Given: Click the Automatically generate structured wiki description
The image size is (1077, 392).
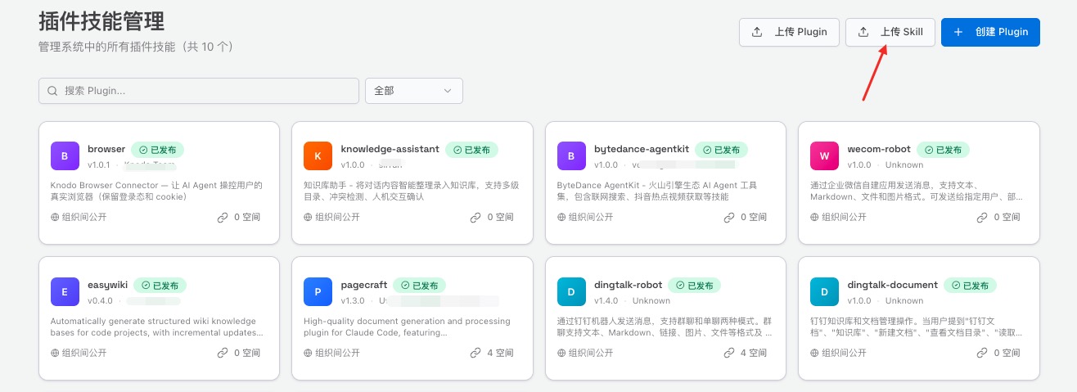Looking at the screenshot, I should coord(156,327).
